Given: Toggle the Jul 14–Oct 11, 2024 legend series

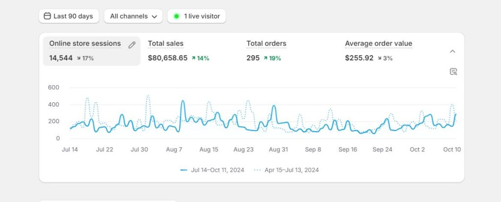Looking at the screenshot, I should pos(213,170).
